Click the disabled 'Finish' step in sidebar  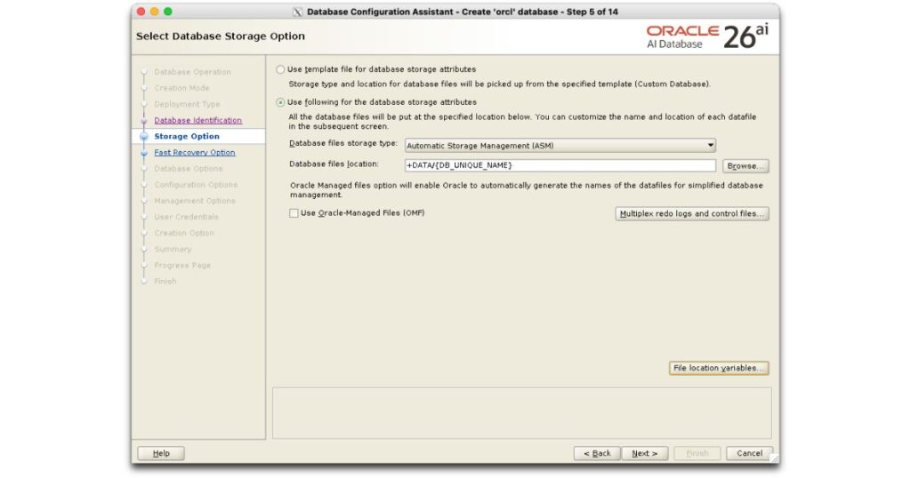[165, 282]
